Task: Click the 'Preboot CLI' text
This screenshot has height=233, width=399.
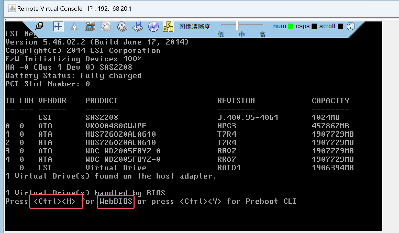Action: click(x=271, y=201)
